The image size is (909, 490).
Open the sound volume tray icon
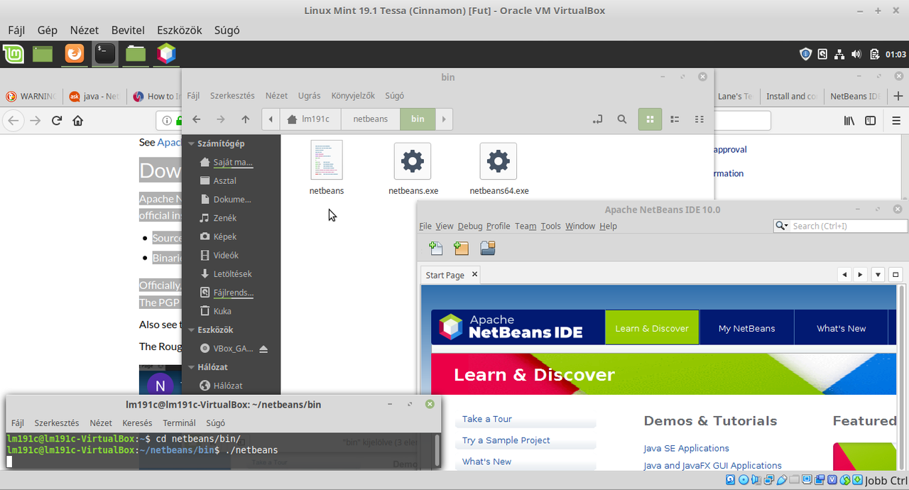(x=856, y=54)
